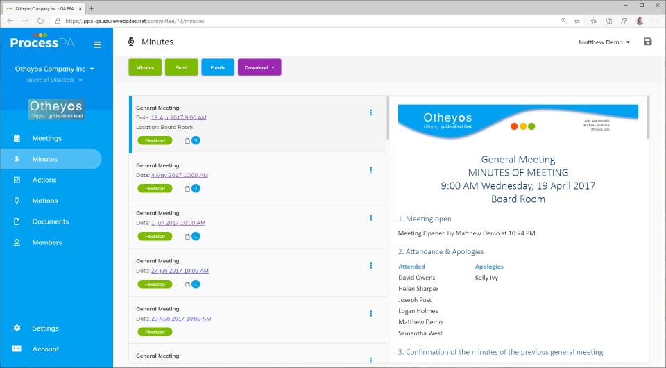
Task: Go to Meetings in the sidebar
Action: point(46,138)
